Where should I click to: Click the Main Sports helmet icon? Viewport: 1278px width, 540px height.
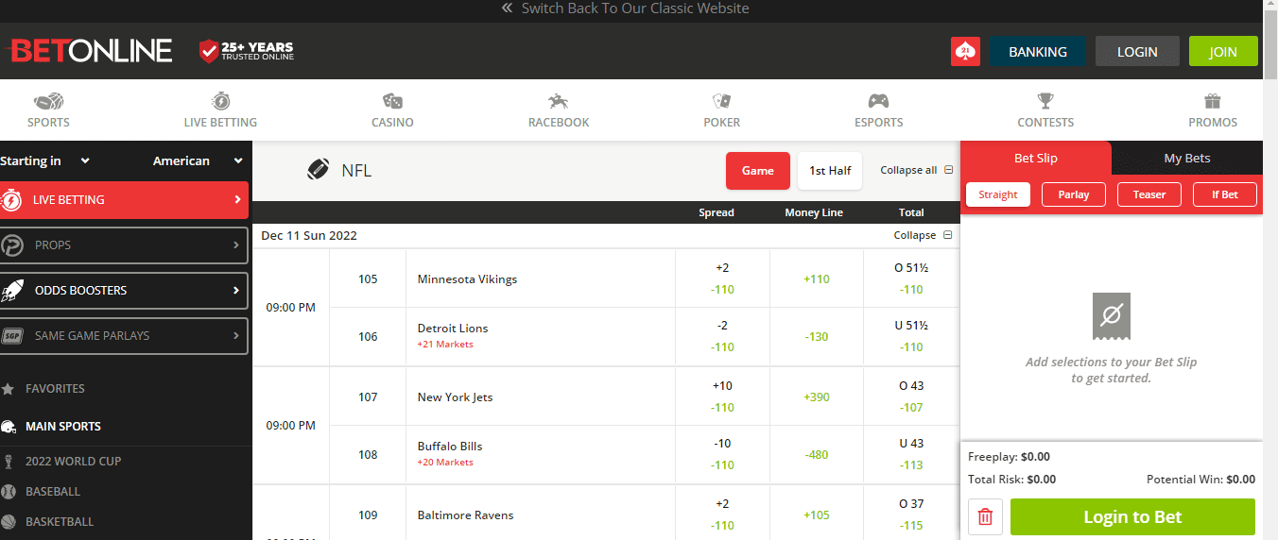click(x=9, y=426)
